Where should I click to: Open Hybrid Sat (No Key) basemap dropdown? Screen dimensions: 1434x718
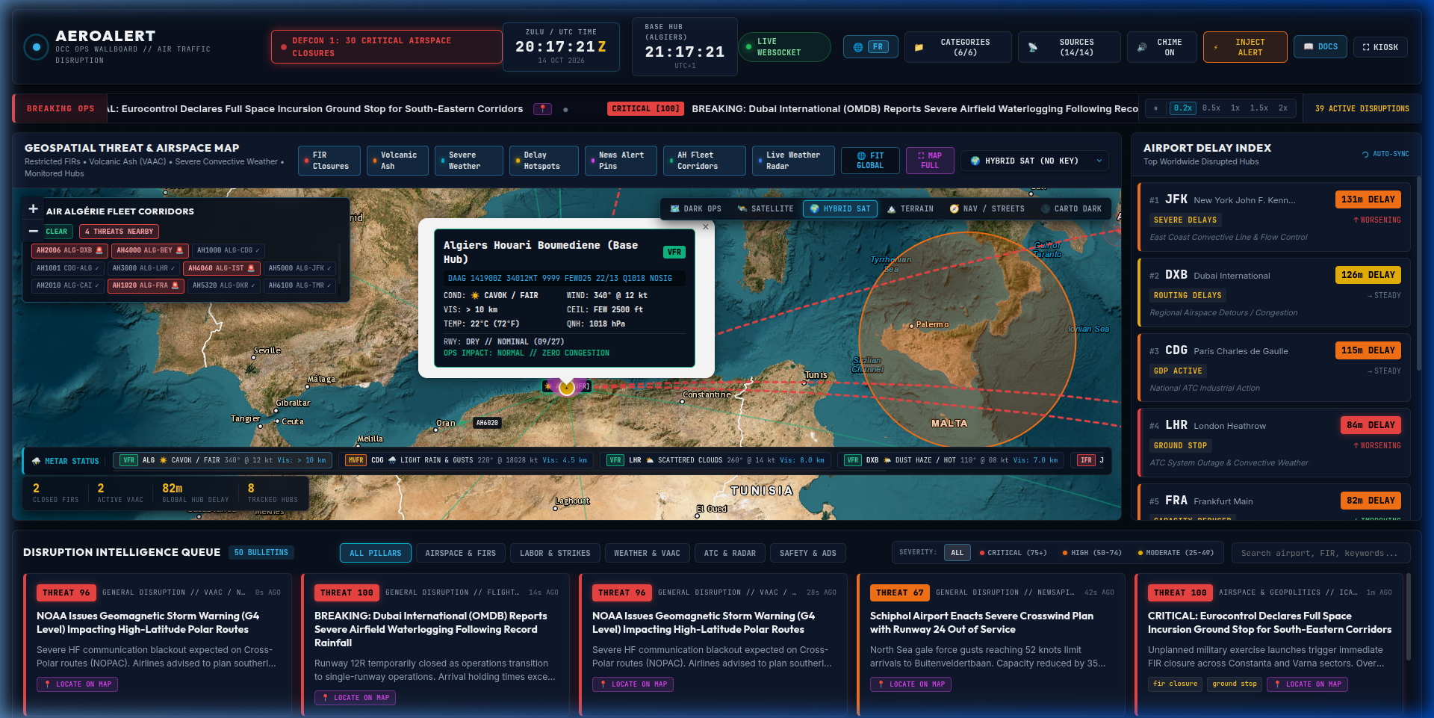pyautogui.click(x=1035, y=161)
